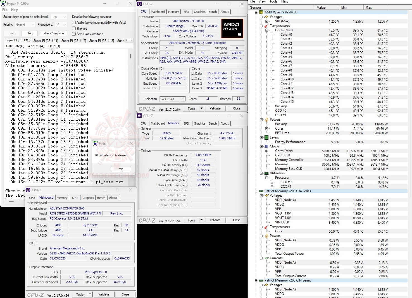Image resolution: width=412 pixels, height=298 pixels.
Task: Click Take a Snapshot button
Action: [53, 33]
